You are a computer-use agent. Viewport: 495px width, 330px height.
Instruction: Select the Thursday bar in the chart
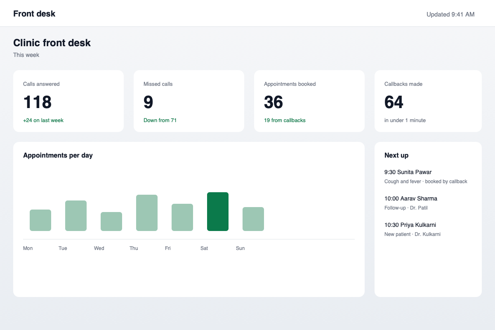click(x=147, y=213)
